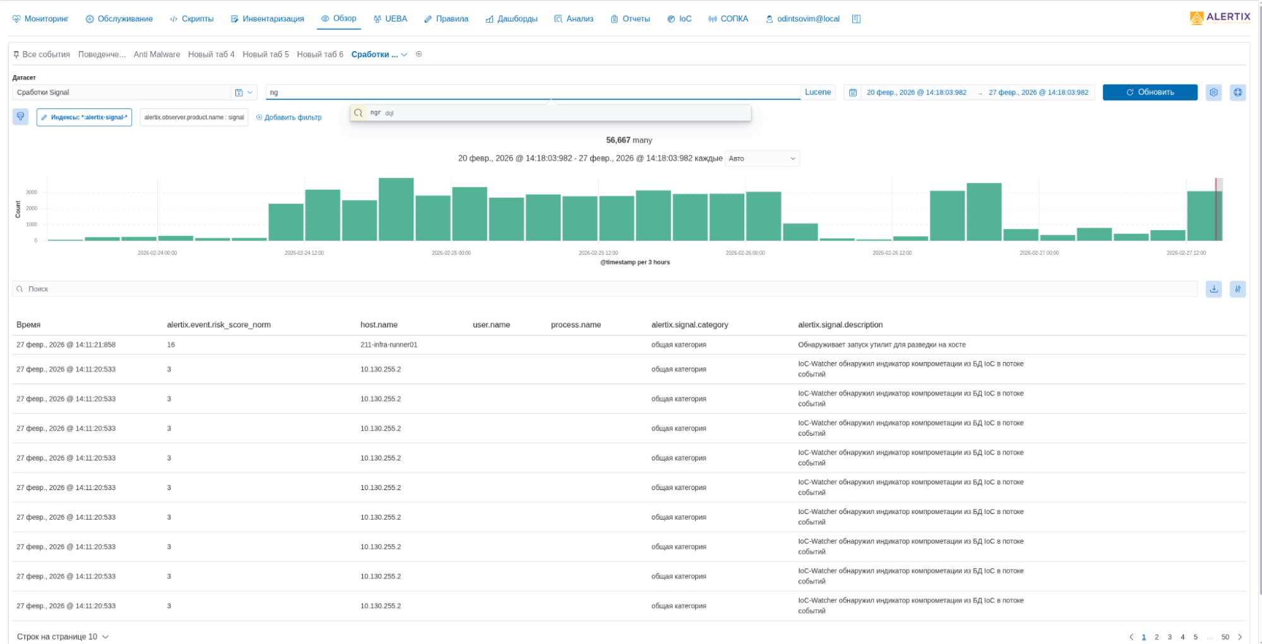
Task: Click the red time marker on histogram
Action: [1216, 209]
